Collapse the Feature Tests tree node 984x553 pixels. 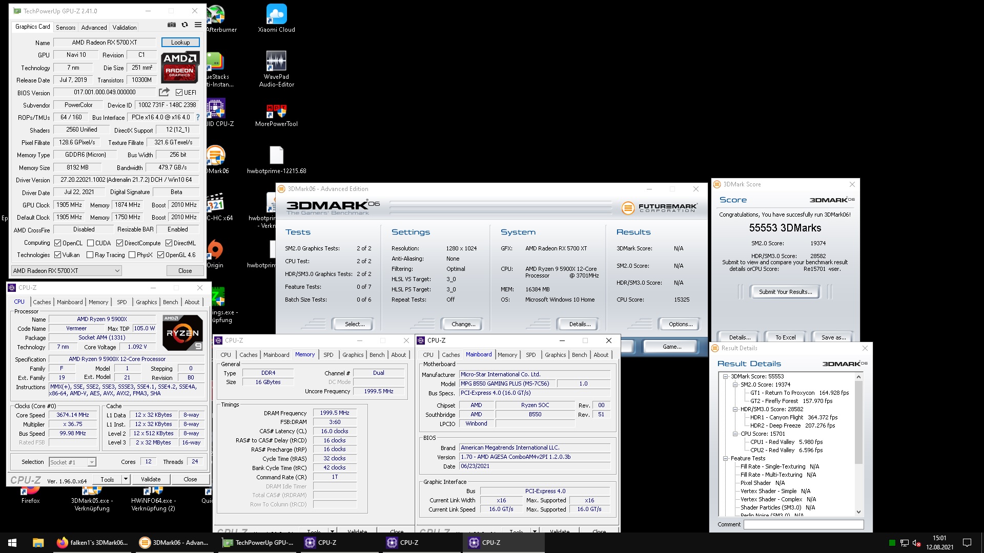coord(726,458)
